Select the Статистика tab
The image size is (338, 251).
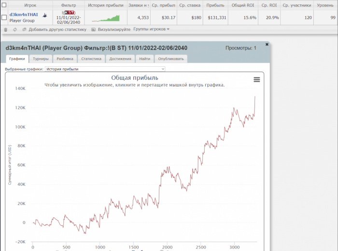pyautogui.click(x=91, y=59)
